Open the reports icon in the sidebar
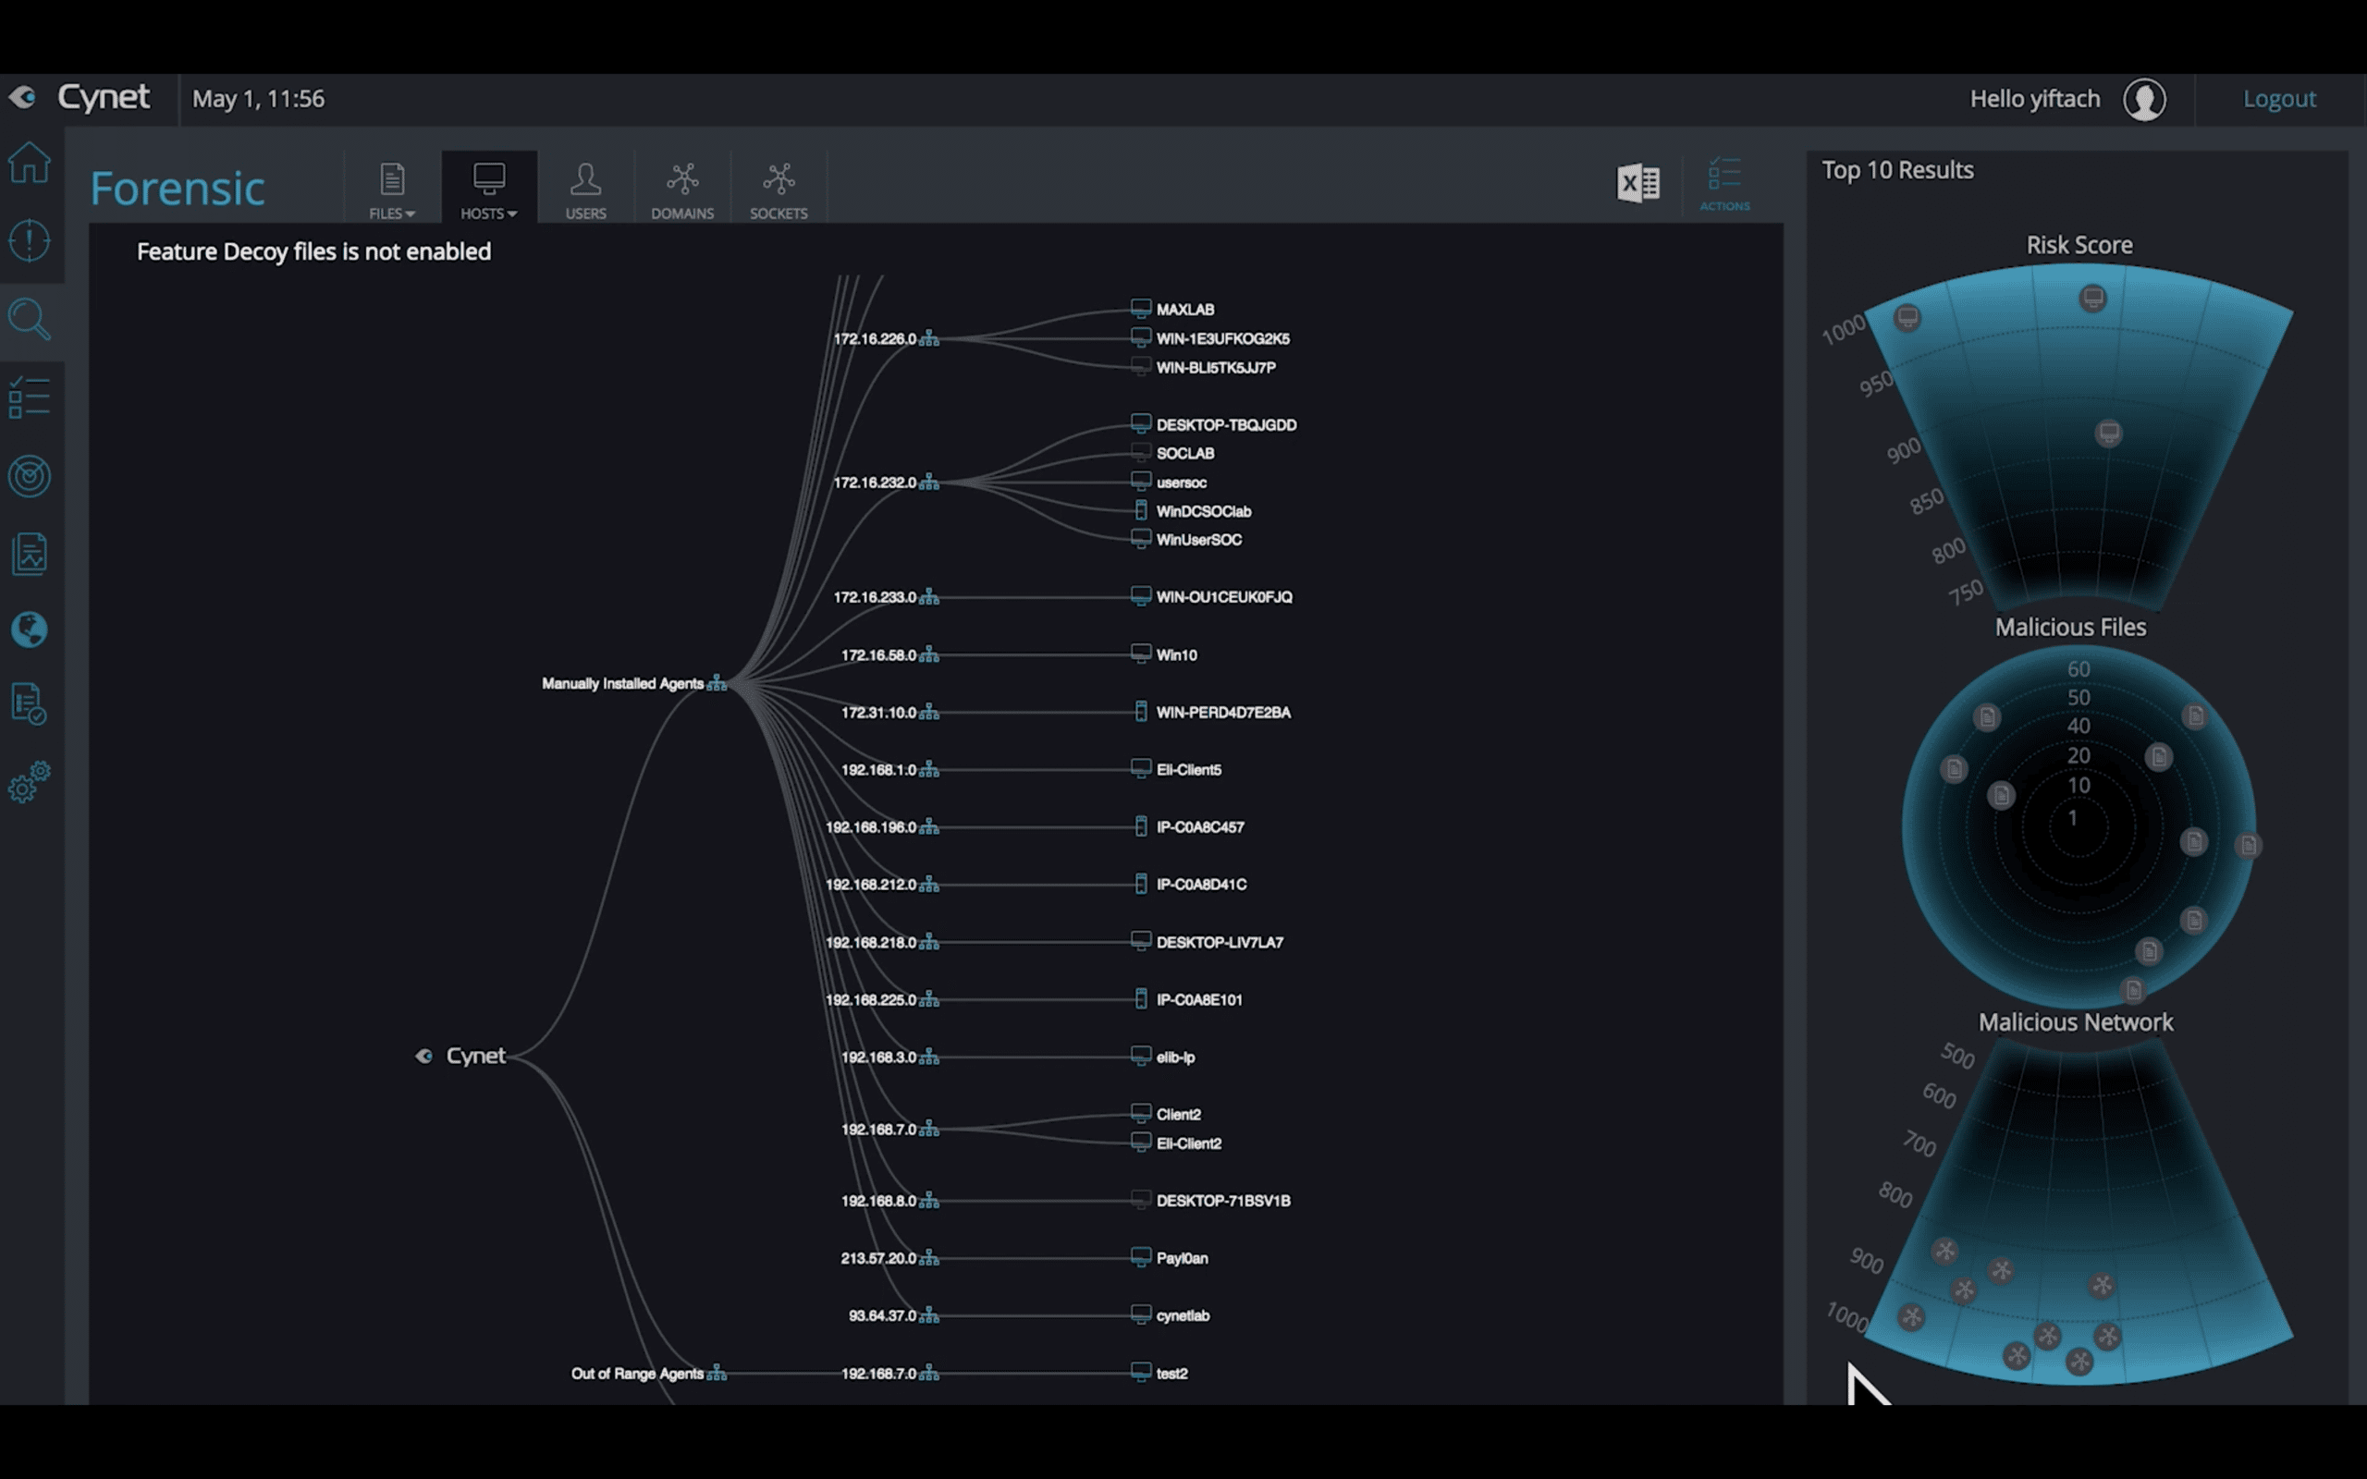The height and width of the screenshot is (1479, 2367). pyautogui.click(x=30, y=553)
